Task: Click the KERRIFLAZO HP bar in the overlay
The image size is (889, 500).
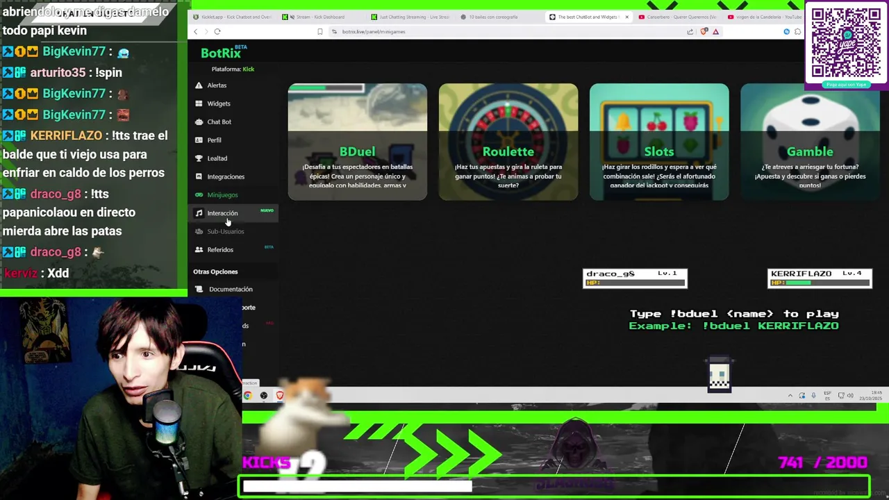Action: (820, 283)
